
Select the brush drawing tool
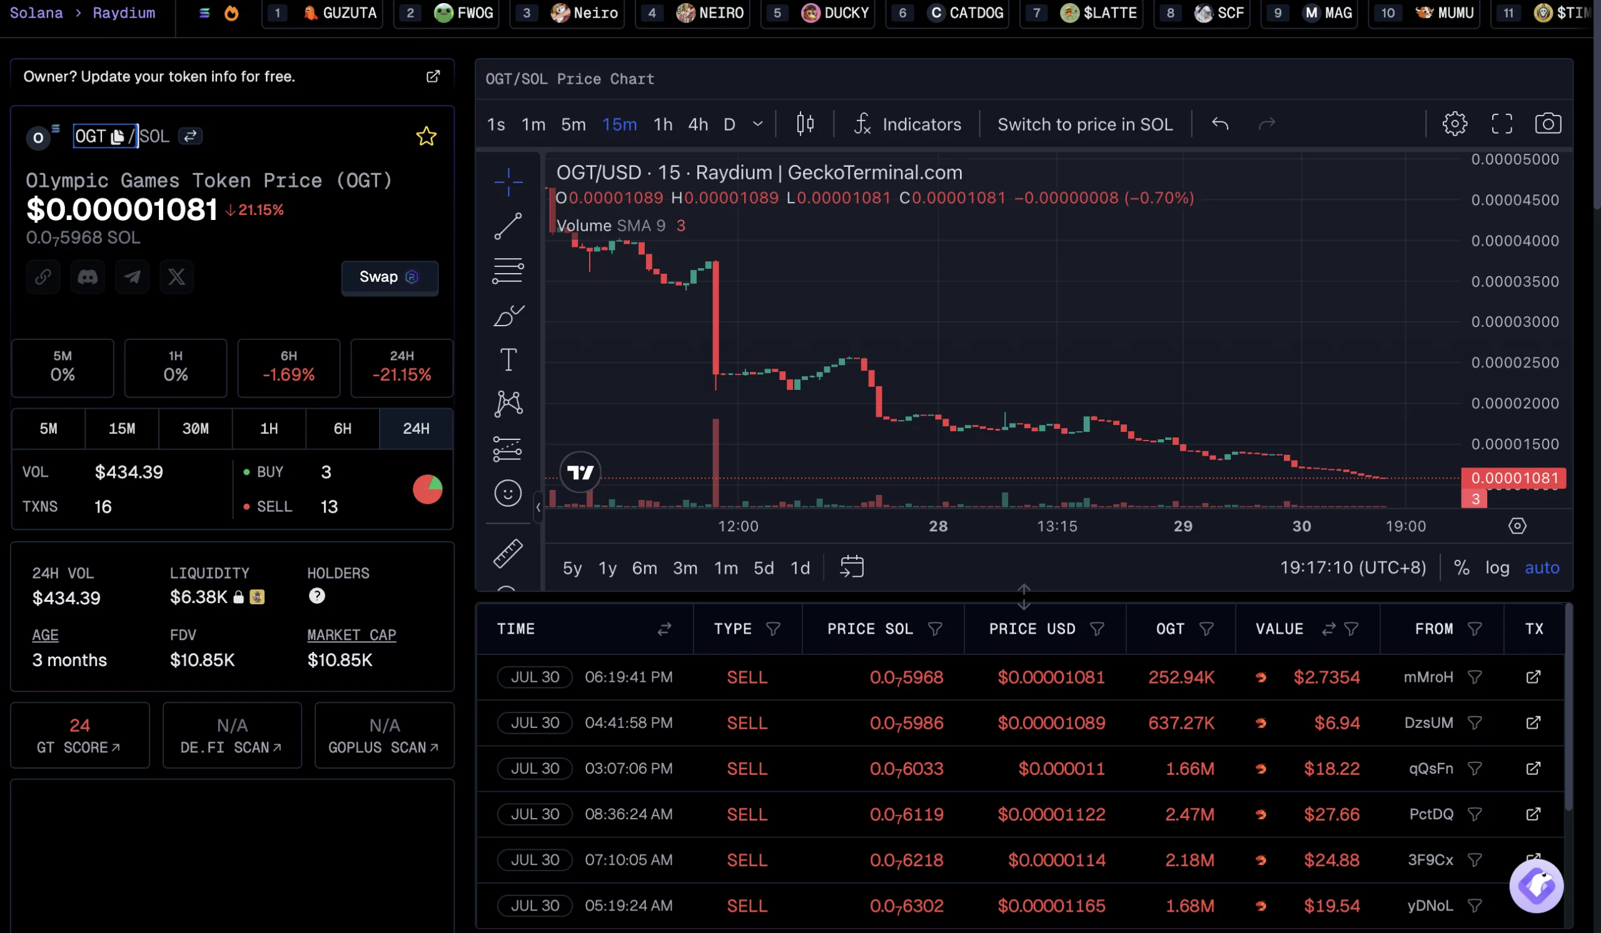508,315
